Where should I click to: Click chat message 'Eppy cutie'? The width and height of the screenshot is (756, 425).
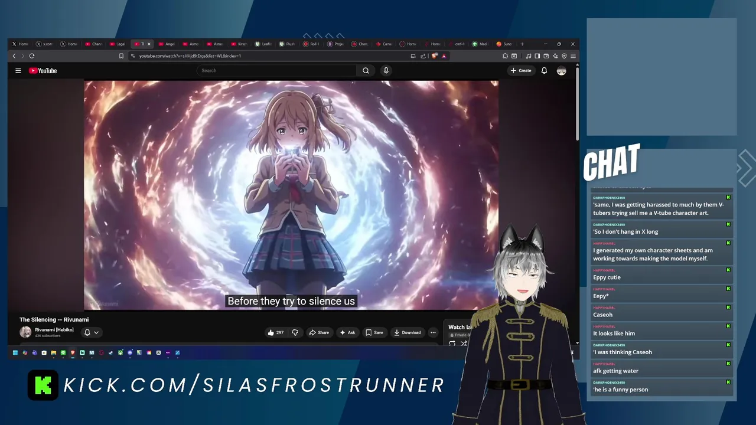[x=607, y=277]
